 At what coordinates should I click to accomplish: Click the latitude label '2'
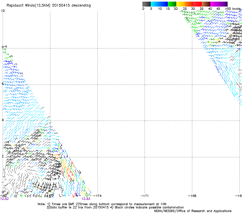tap(3, 156)
